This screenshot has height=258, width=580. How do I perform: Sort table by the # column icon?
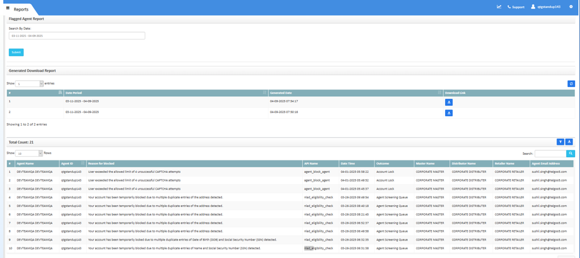60,93
